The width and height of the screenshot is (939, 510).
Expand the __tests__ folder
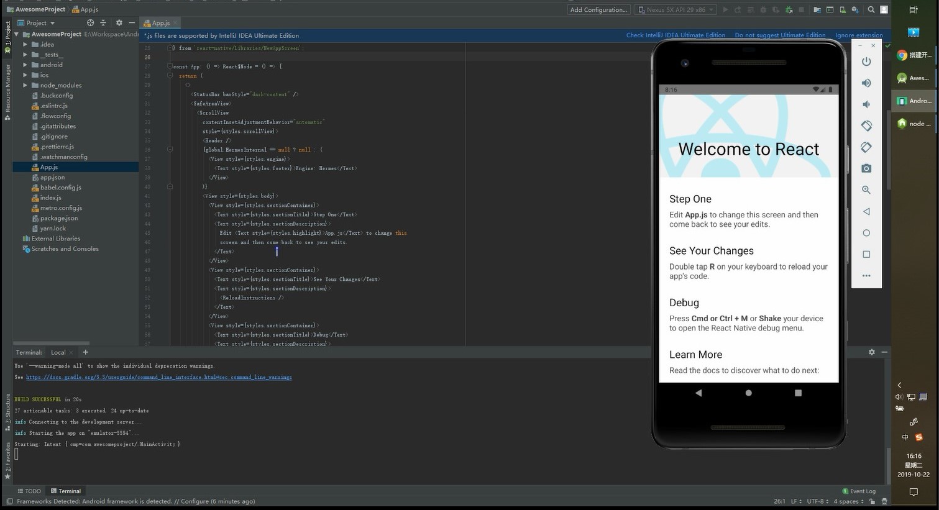[25, 55]
